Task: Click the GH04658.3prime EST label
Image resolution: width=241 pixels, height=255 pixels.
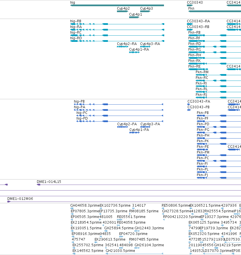Action: coord(85,206)
